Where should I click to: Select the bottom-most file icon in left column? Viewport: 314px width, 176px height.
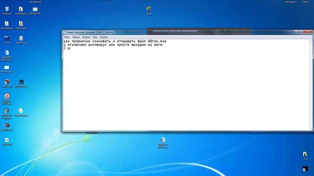point(7,141)
